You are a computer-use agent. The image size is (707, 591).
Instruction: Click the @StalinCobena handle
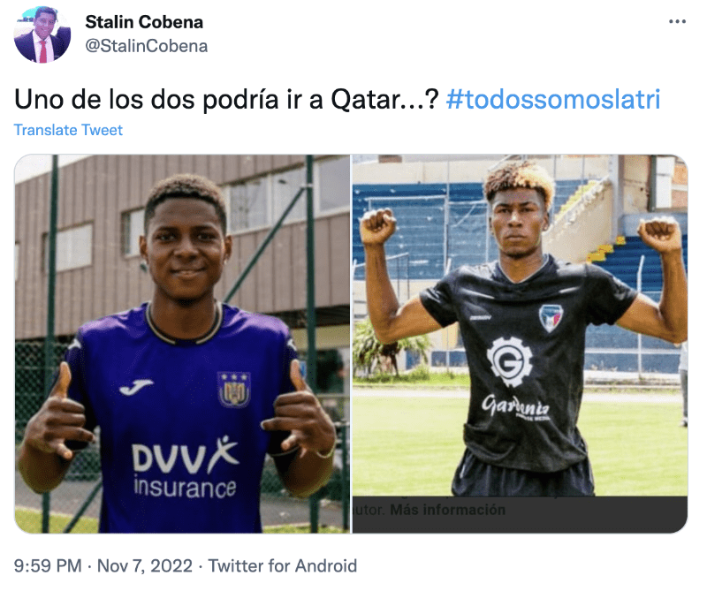pyautogui.click(x=146, y=46)
